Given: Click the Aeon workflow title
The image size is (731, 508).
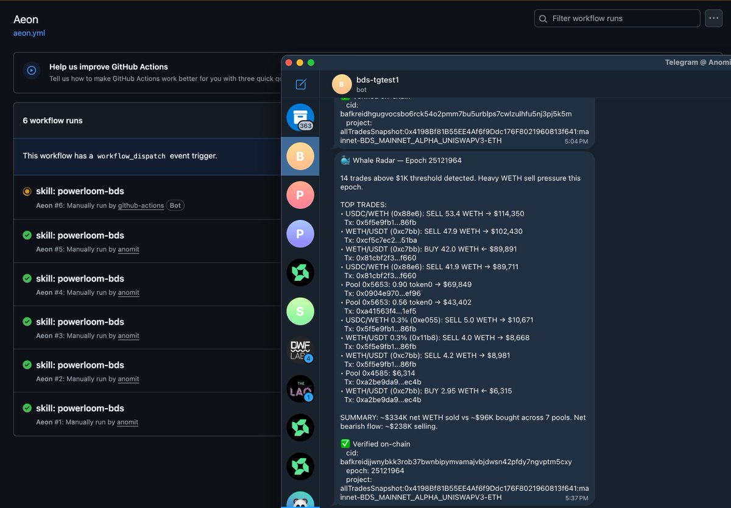Looking at the screenshot, I should (x=26, y=19).
